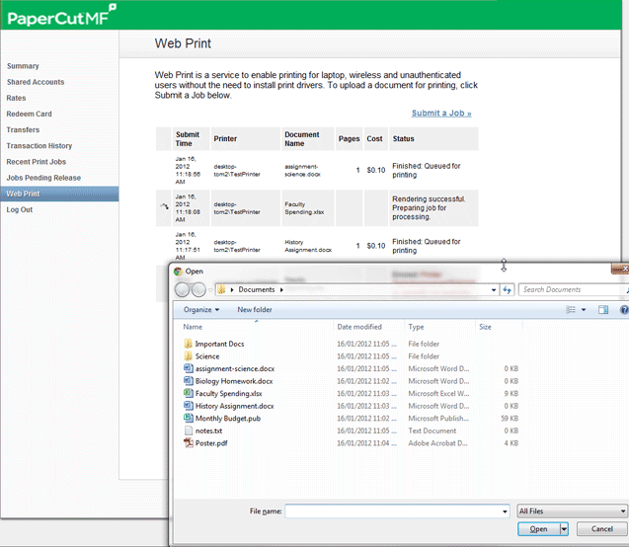Open Jobs Pending Release page
Image resolution: width=629 pixels, height=547 pixels.
pos(43,178)
